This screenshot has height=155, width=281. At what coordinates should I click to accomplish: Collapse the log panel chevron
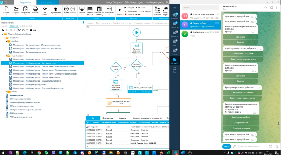pyautogui.click(x=87, y=123)
